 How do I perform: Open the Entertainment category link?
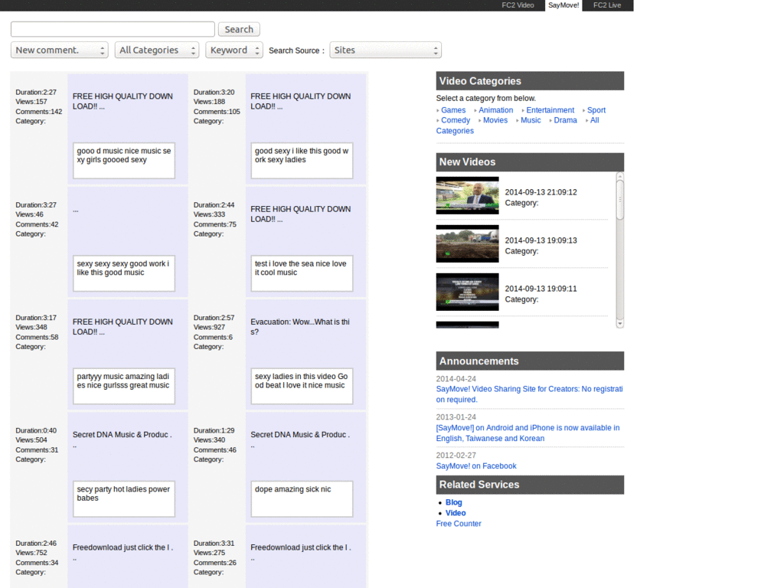[550, 110]
